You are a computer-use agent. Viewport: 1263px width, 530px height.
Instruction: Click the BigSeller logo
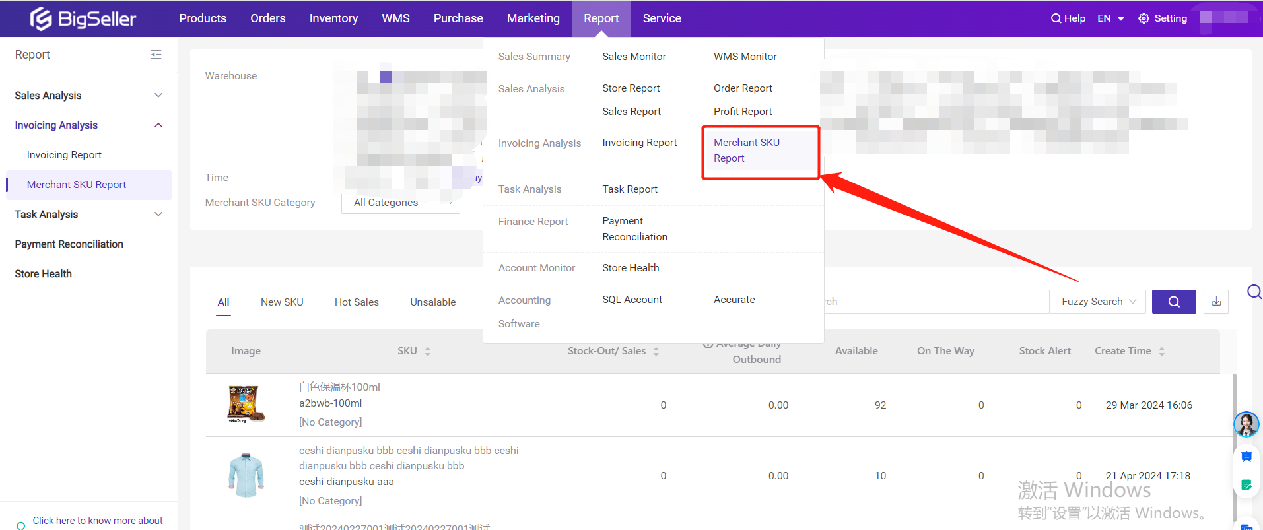point(83,18)
